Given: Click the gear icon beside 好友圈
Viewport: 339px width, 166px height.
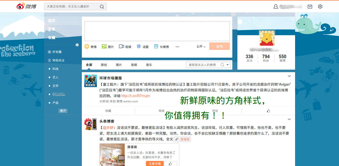Looking at the screenshot, I should 77,45.
